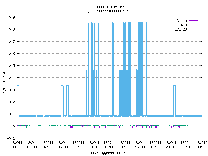This screenshot has height=156, width=208.
Task: Click the 180912 00:00 time tick label
Action: 201,145
